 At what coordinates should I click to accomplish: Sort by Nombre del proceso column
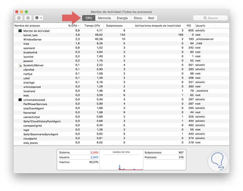[x=38, y=26]
